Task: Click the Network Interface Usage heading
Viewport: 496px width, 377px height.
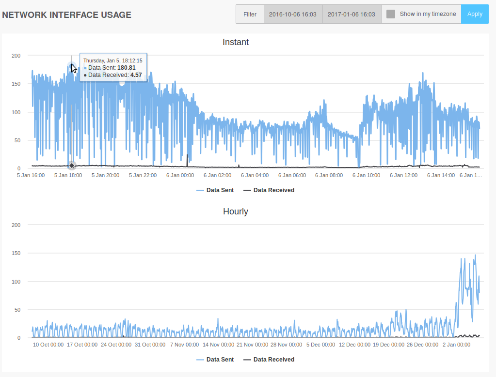Action: (x=66, y=15)
